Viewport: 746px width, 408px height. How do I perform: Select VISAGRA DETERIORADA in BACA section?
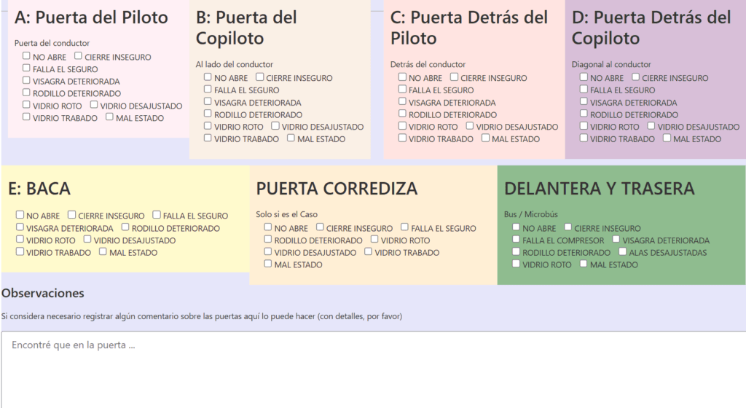[x=20, y=227]
